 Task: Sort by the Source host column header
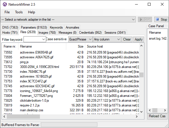tap(112, 46)
